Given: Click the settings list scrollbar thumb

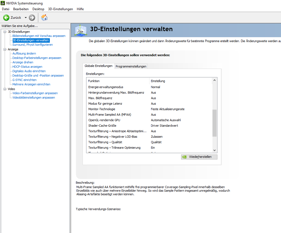Looking at the screenshot, I should pos(214,123).
